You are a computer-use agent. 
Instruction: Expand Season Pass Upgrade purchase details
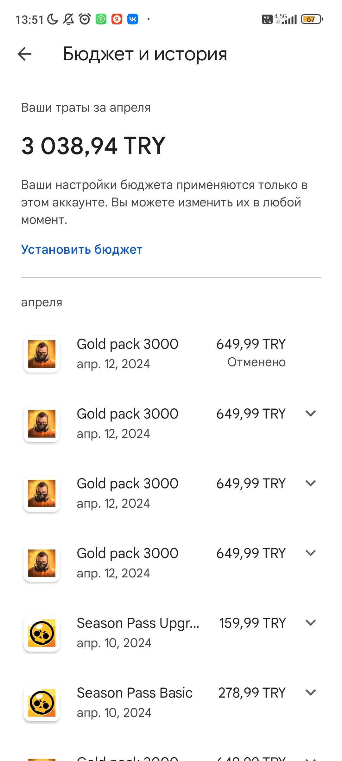[x=311, y=623]
